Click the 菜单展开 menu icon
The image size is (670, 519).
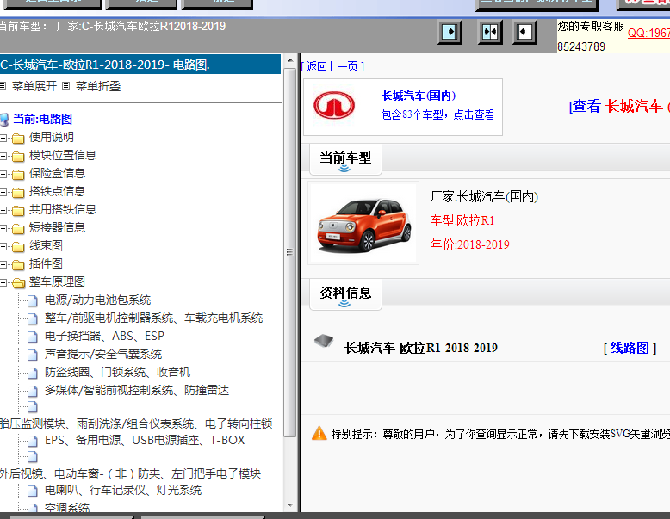[3, 86]
